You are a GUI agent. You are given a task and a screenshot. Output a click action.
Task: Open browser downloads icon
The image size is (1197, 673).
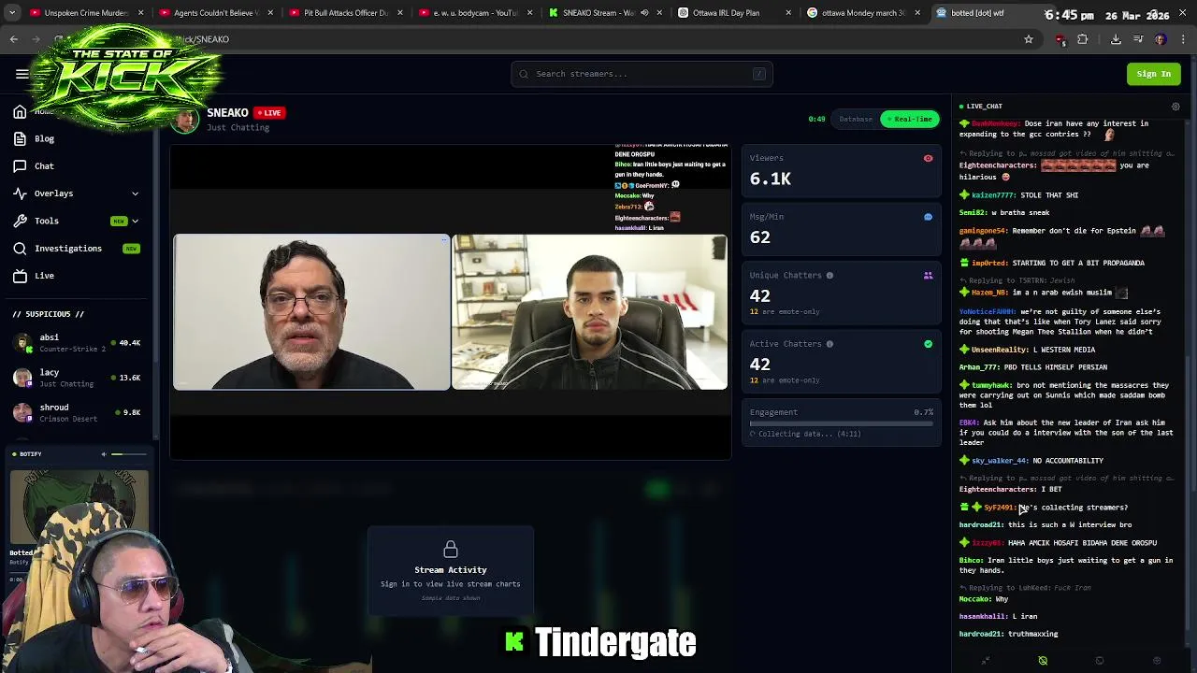click(1116, 39)
